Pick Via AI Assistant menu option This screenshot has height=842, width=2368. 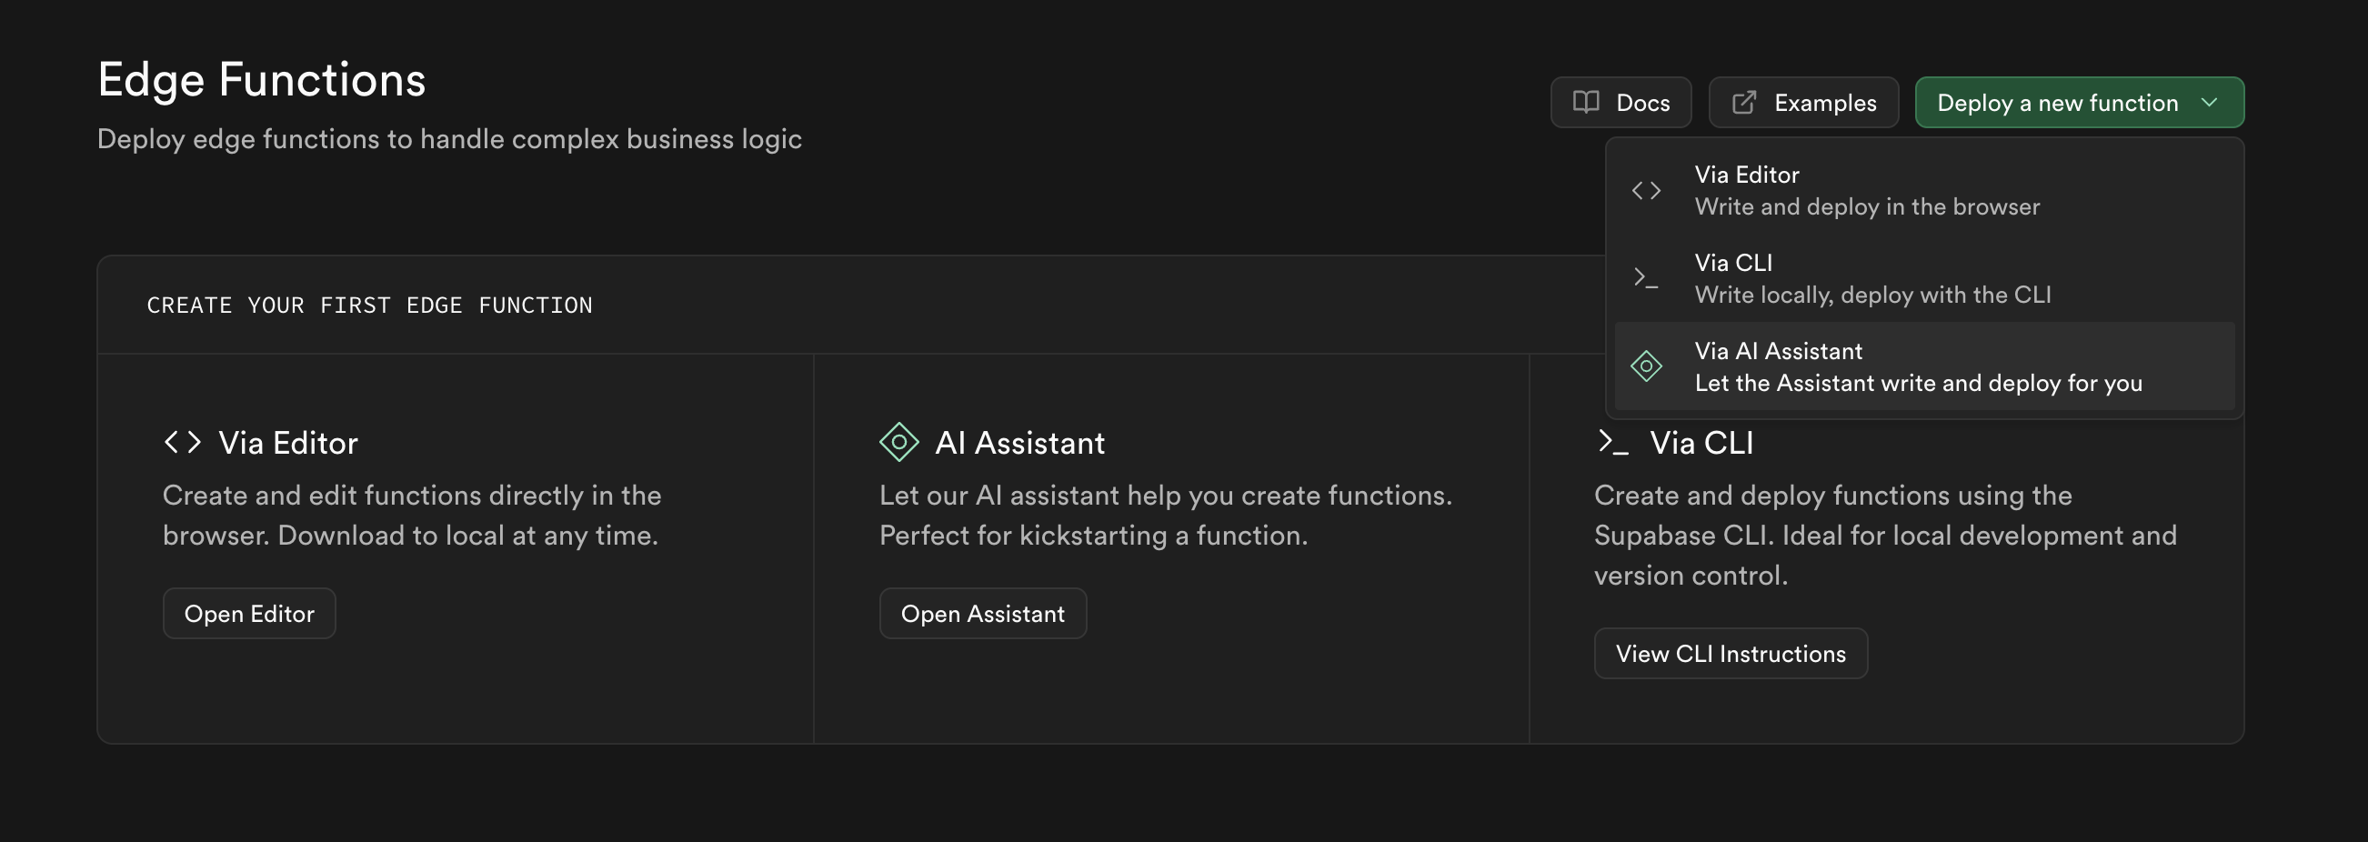pos(1924,366)
